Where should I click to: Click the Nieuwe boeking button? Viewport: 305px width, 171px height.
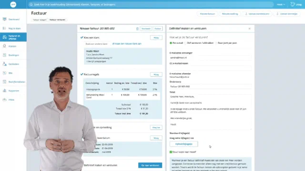click(x=230, y=14)
